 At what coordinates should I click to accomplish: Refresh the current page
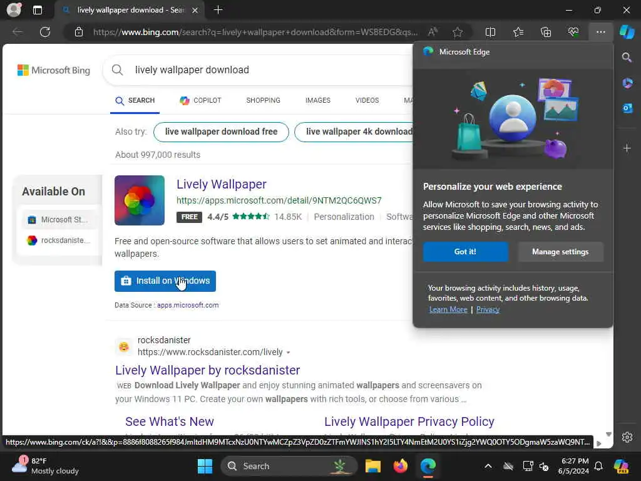[x=45, y=32]
